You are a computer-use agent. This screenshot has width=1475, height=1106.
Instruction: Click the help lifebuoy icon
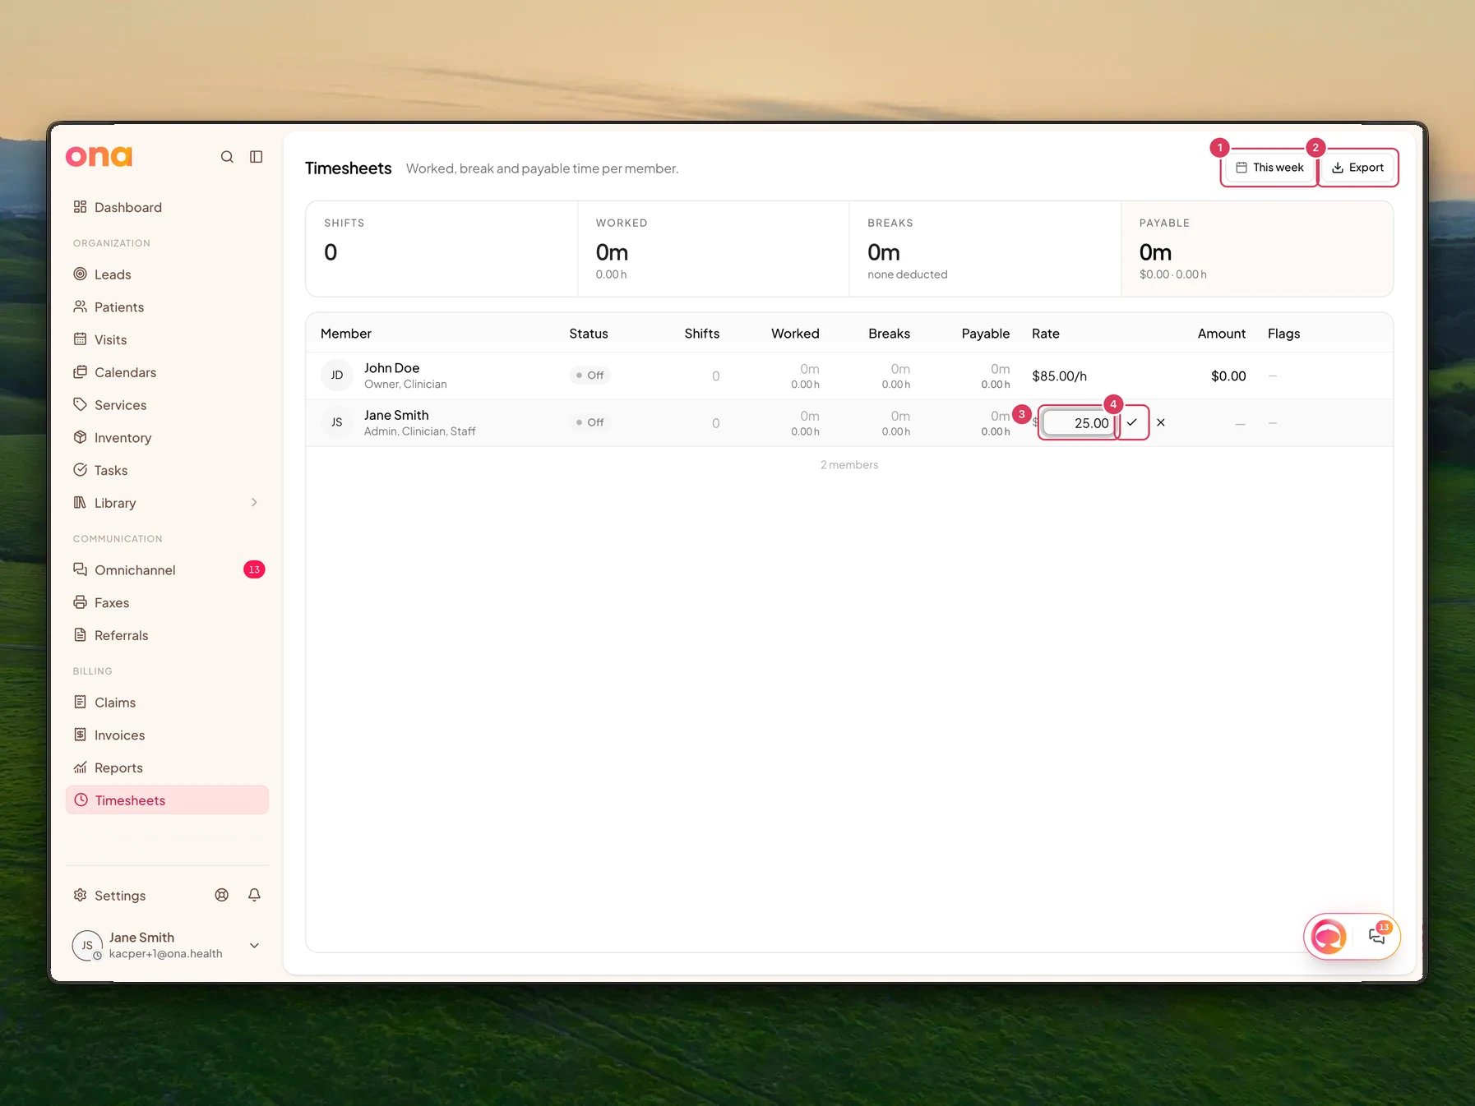pos(222,896)
